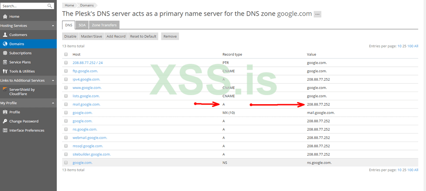Click the Value column header
The image size is (426, 191).
311,55
